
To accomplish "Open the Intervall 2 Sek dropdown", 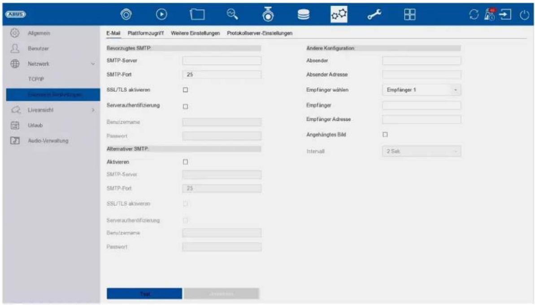I will click(x=422, y=151).
